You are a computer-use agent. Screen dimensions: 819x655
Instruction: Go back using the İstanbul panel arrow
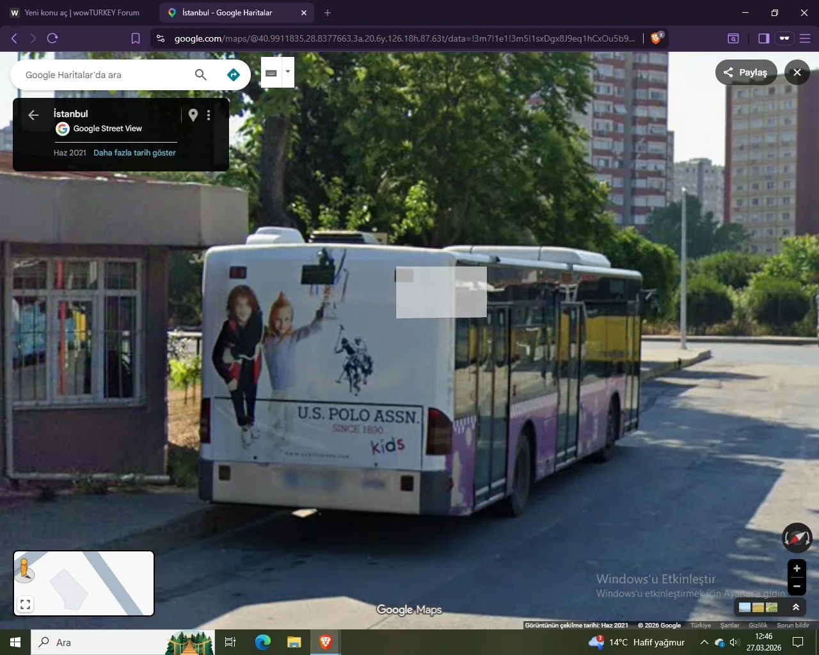coord(33,115)
